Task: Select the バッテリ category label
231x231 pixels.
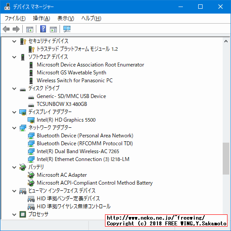Action: pos(36,167)
